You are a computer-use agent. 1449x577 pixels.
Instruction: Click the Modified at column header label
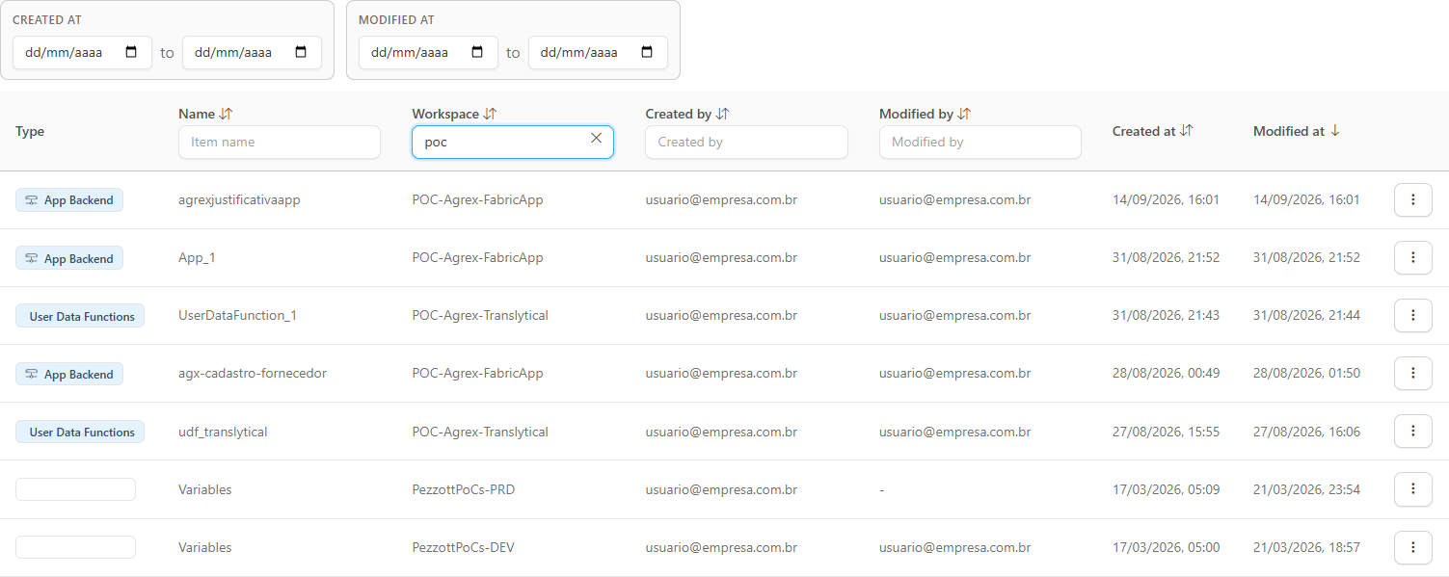(x=1289, y=131)
